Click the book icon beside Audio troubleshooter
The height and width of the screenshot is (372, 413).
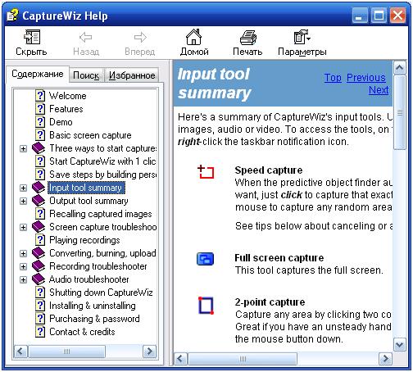[x=39, y=279]
